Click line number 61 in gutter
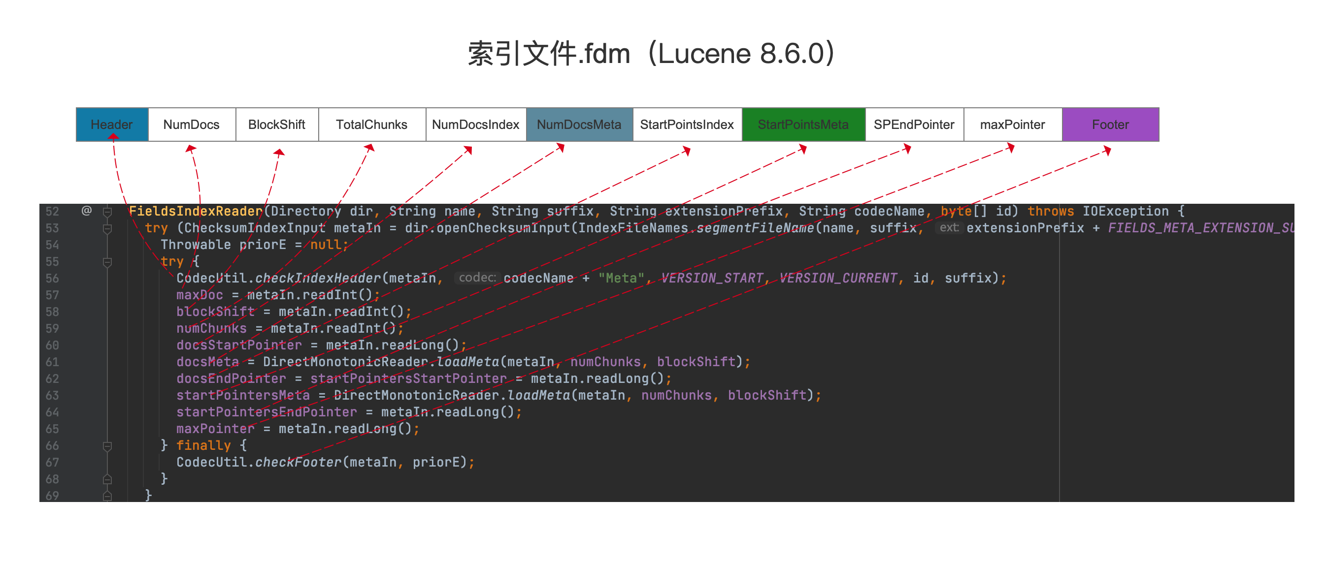 (52, 362)
